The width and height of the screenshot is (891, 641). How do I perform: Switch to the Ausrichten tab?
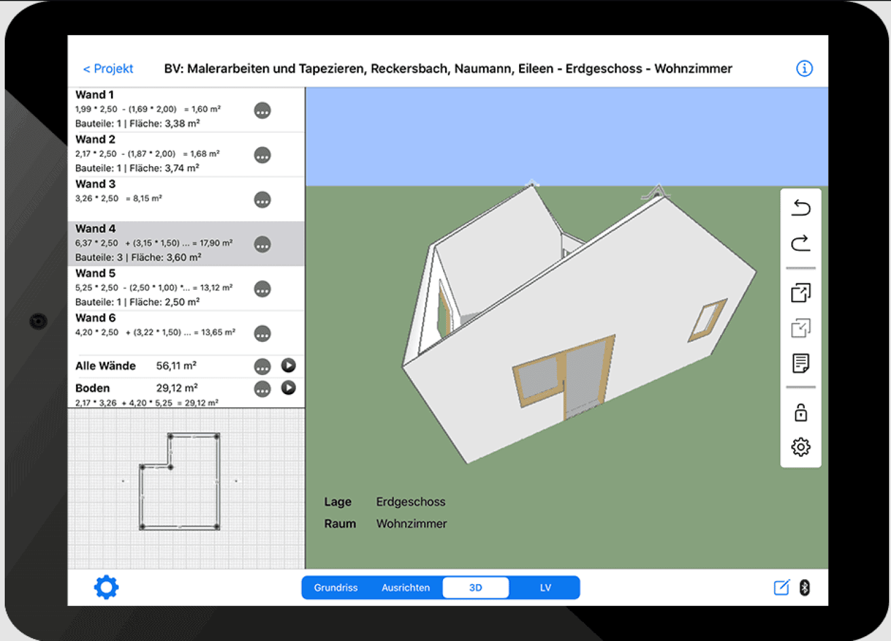coord(406,588)
